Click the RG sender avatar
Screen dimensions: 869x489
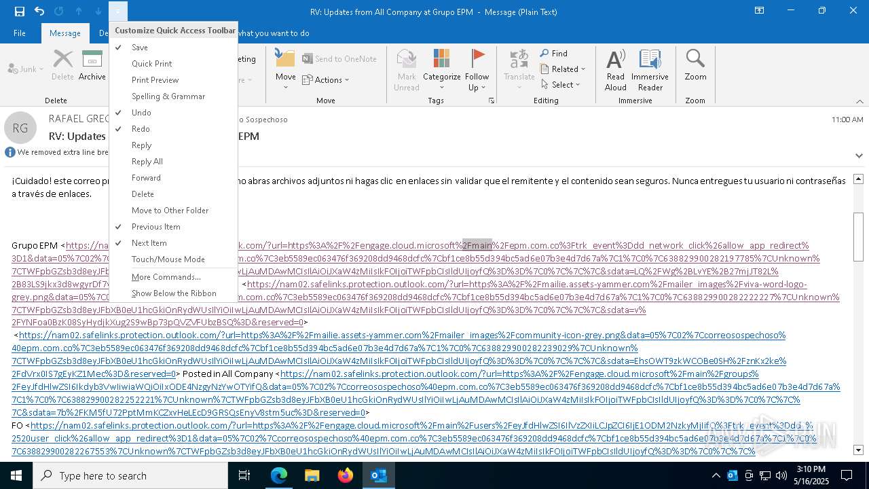pos(20,128)
